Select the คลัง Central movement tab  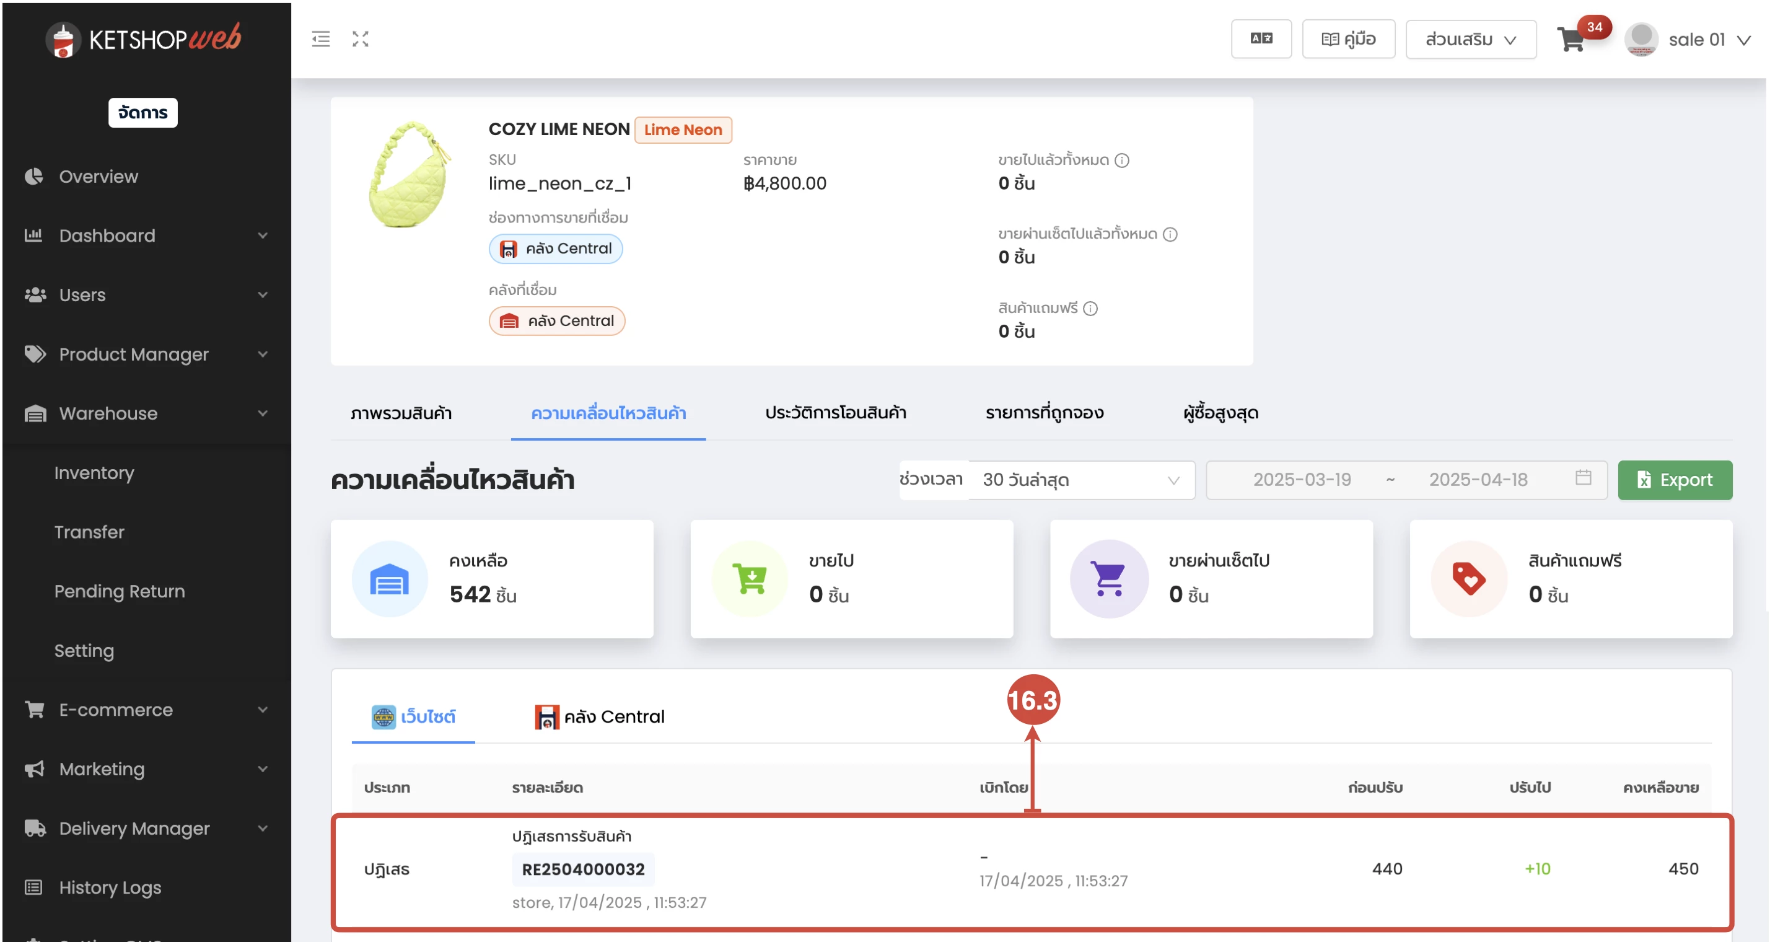click(600, 716)
